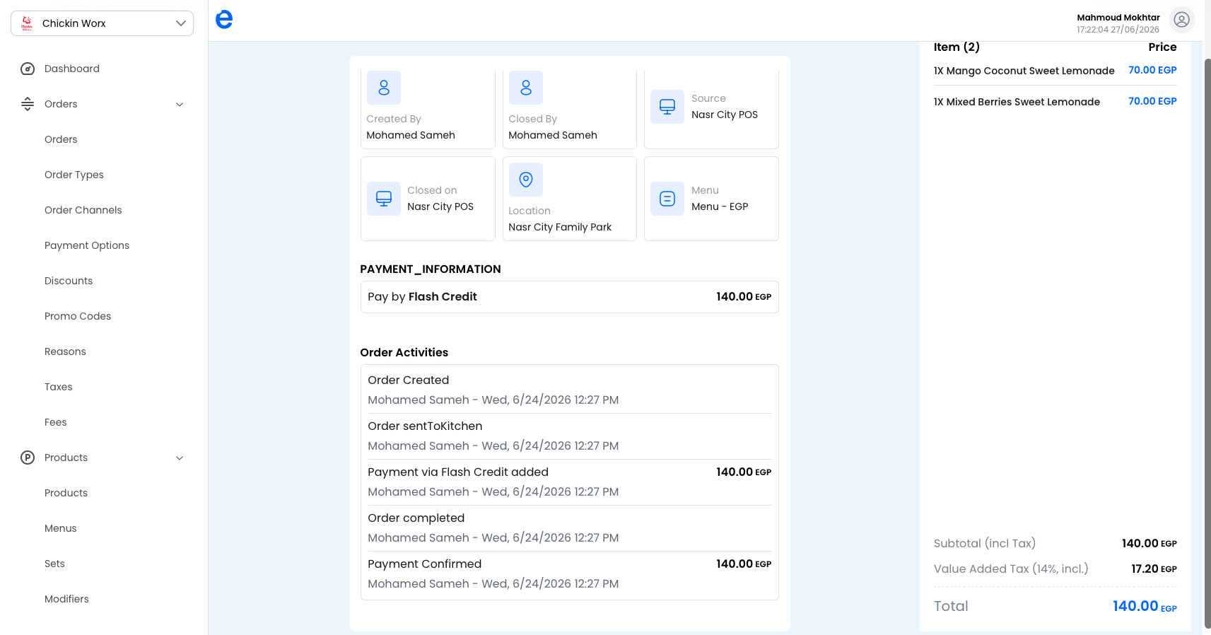Click the Menu list icon
This screenshot has height=635, width=1211.
[x=667, y=199]
